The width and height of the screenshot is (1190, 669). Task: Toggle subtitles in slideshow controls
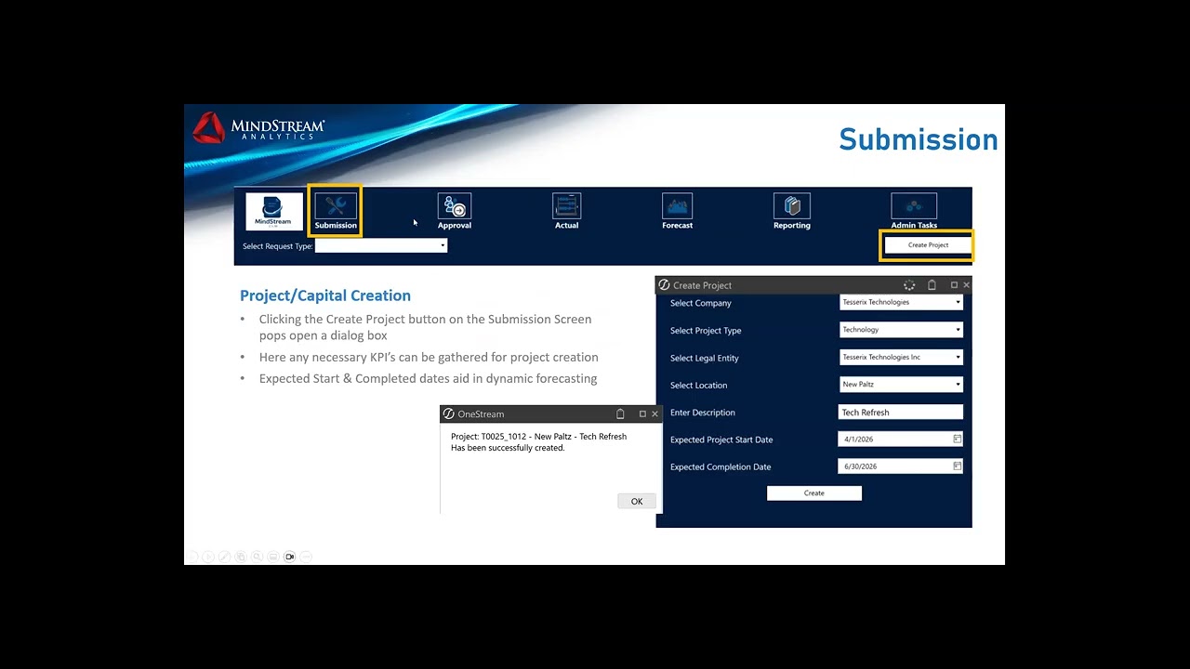(x=273, y=557)
